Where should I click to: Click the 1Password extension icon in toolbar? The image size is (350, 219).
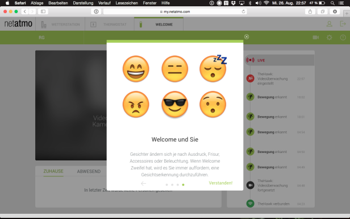click(x=96, y=11)
